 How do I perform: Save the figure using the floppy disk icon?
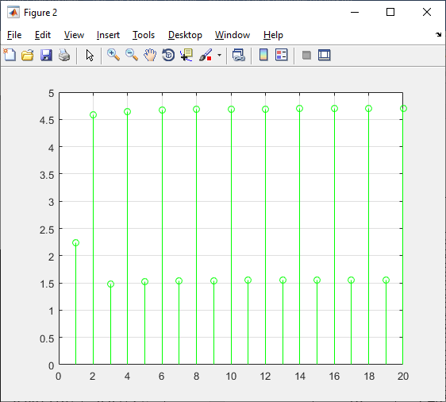(46, 55)
